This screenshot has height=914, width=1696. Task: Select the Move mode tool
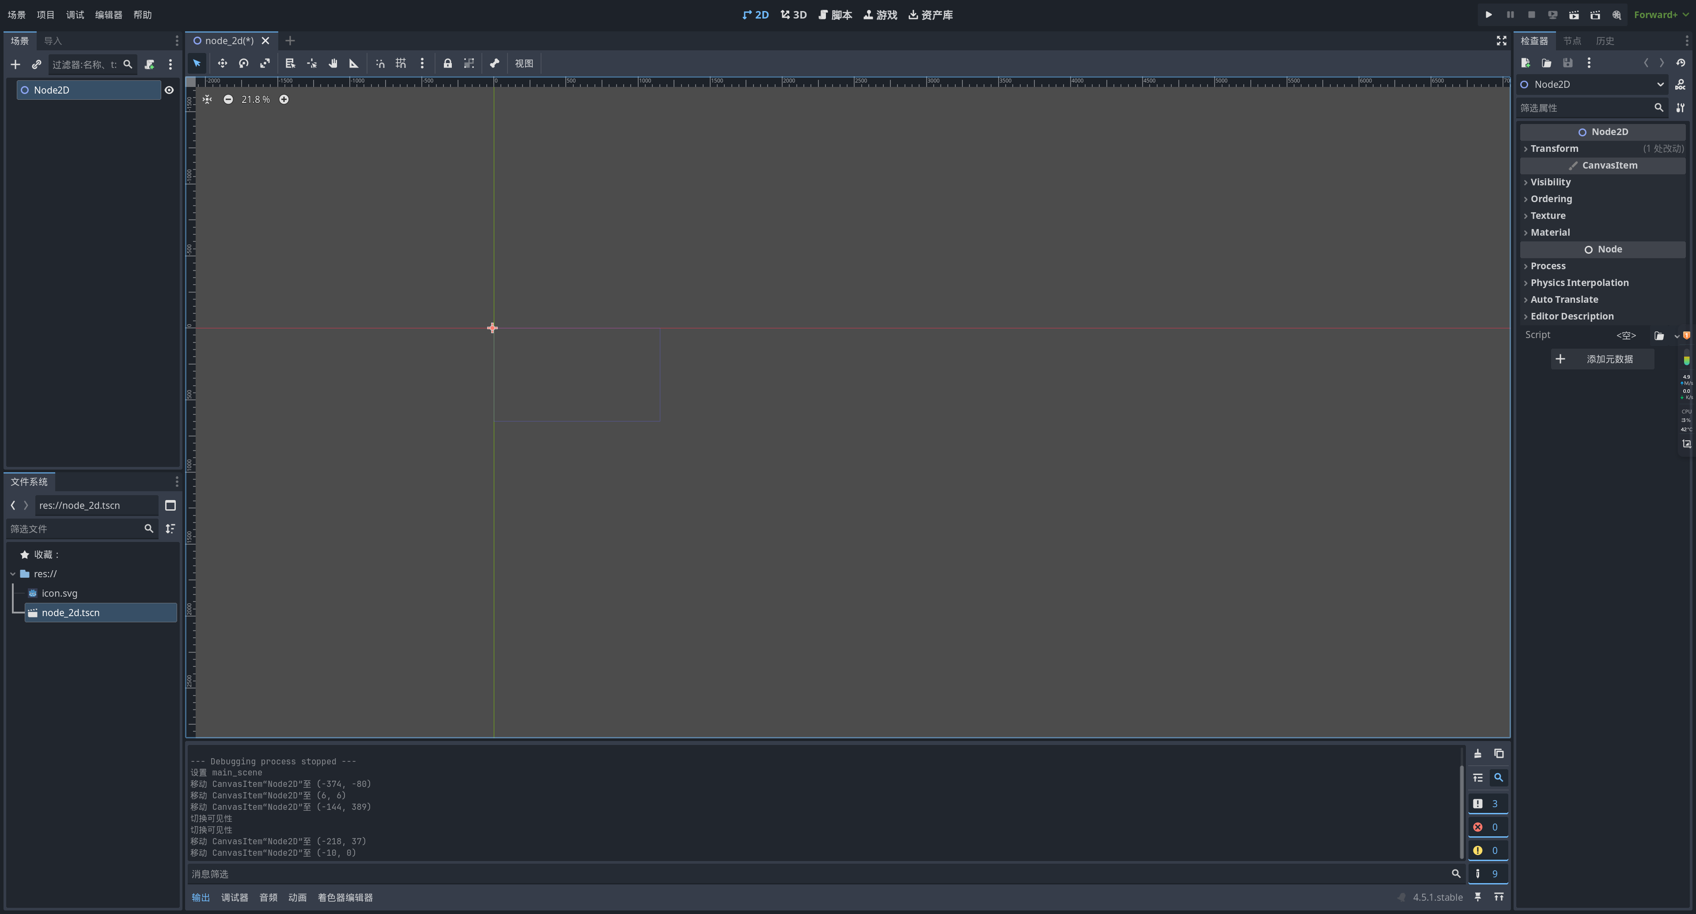coord(223,63)
